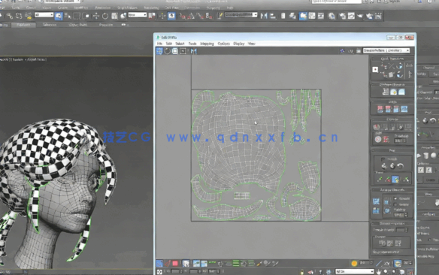The image size is (439, 275).
Task: Open the Select menu in Edit UVWs
Action: [x=180, y=44]
